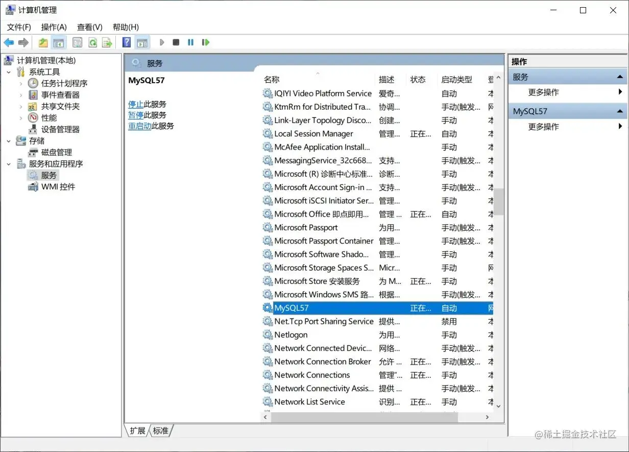This screenshot has width=629, height=452.
Task: Click the Refresh toolbar icon
Action: [92, 42]
